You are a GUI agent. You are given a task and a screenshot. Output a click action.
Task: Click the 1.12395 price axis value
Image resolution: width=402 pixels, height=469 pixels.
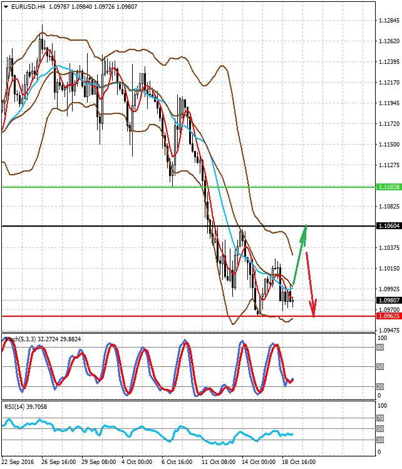click(x=389, y=61)
